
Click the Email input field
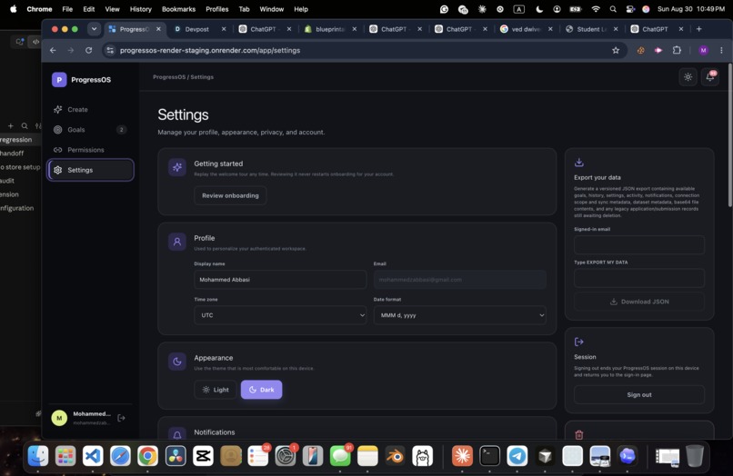(459, 280)
